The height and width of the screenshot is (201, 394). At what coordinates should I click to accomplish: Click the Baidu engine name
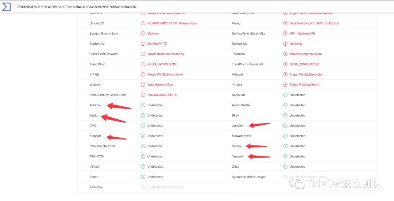coord(94,115)
